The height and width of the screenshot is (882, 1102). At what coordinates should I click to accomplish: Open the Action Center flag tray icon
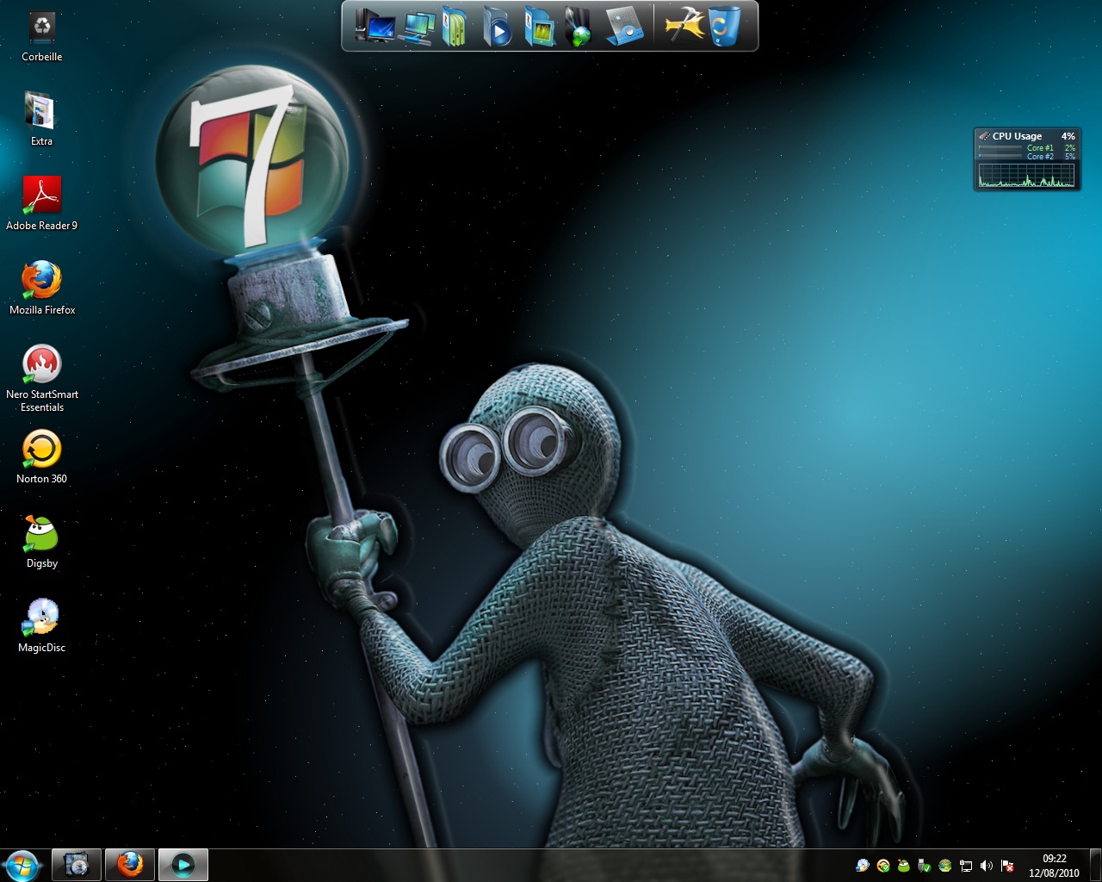point(1006,866)
